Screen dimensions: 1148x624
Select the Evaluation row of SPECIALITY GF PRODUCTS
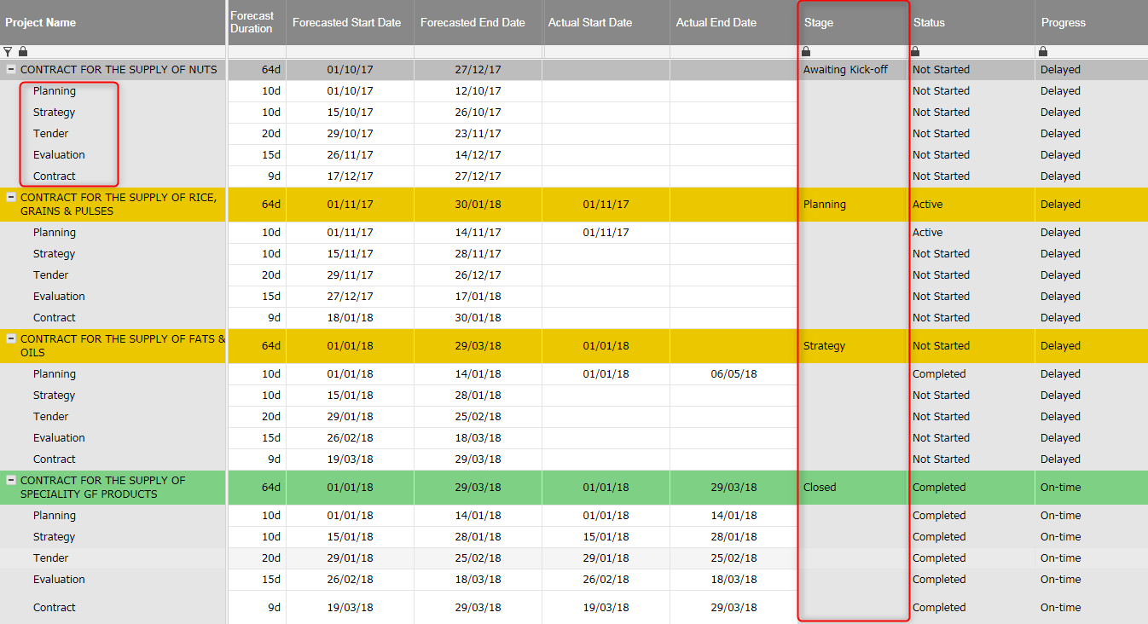[x=59, y=579]
